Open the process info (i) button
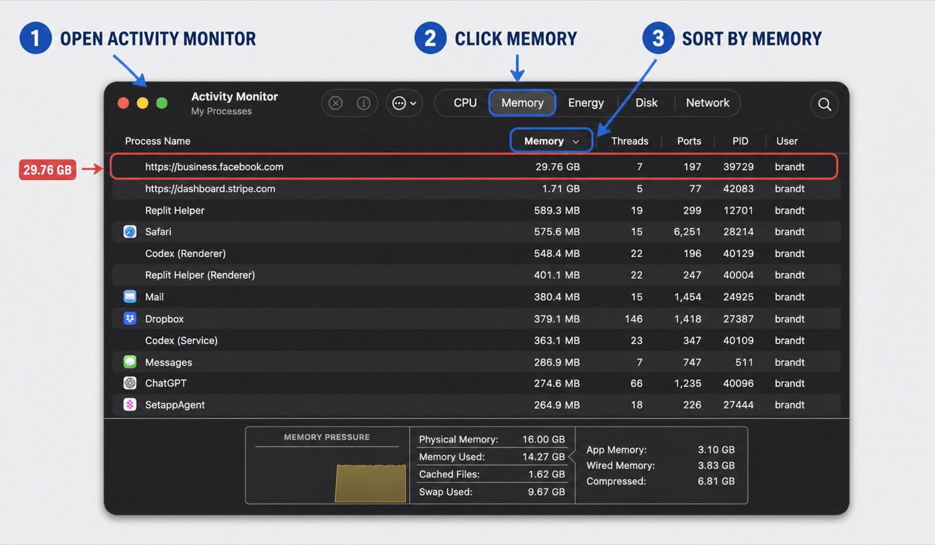This screenshot has width=935, height=545. [x=363, y=103]
